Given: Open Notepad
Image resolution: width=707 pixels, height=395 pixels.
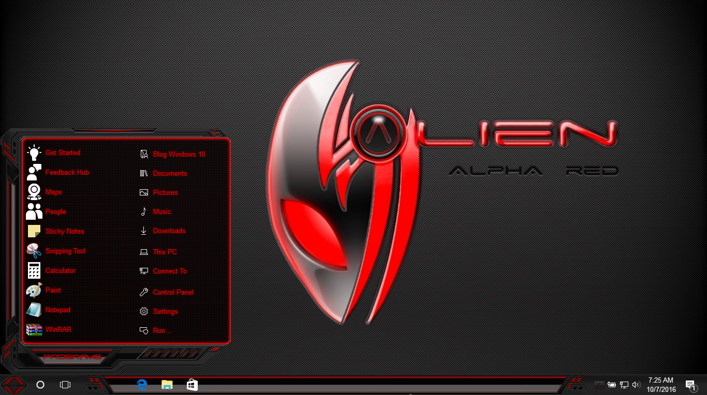Looking at the screenshot, I should click(57, 310).
